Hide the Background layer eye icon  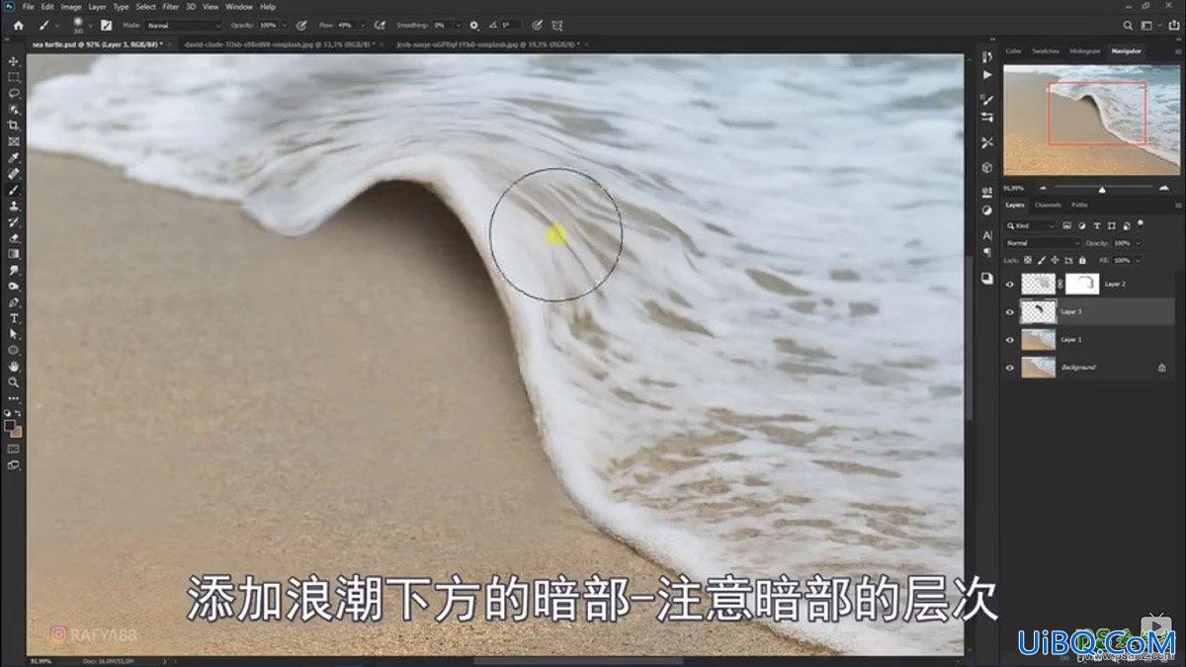tap(1010, 367)
